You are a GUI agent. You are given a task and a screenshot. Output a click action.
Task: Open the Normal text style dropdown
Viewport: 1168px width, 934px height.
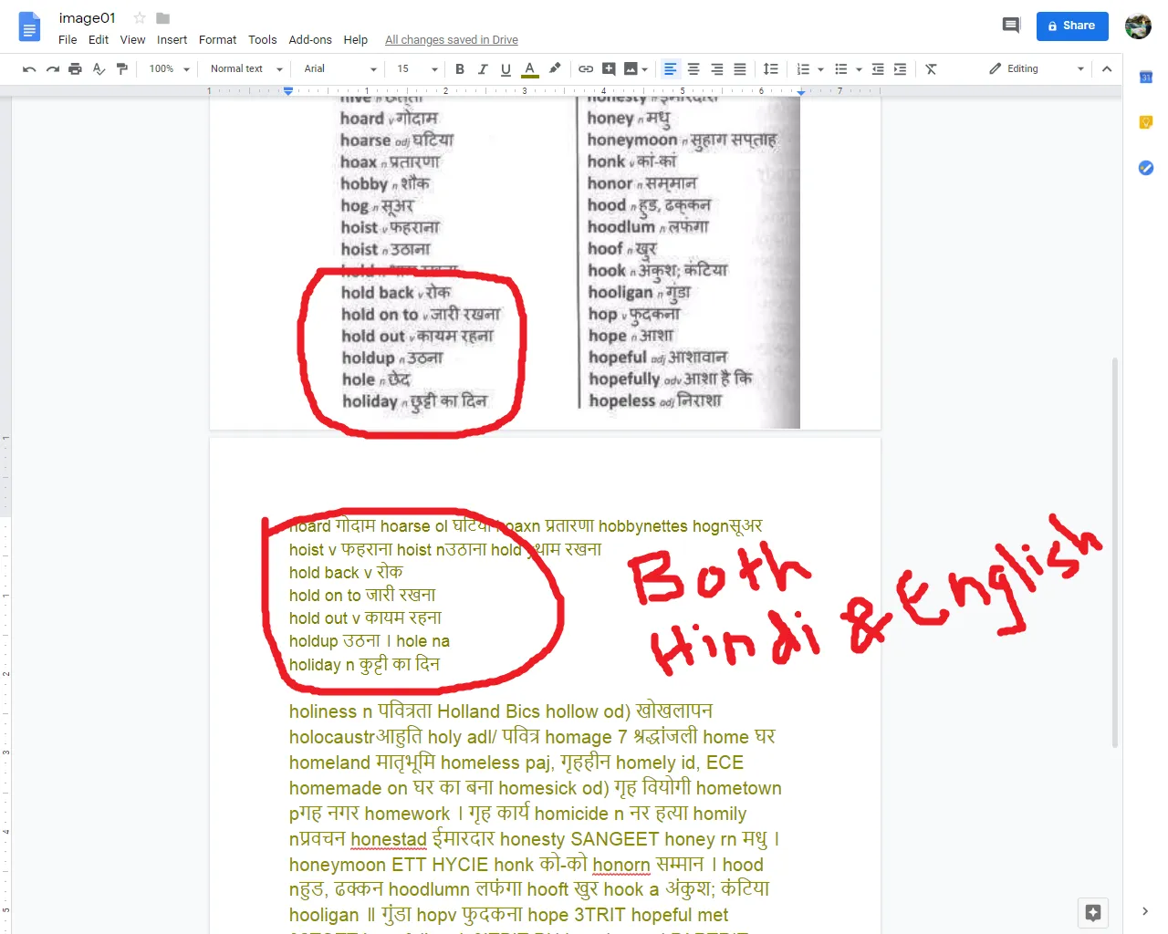coord(246,69)
